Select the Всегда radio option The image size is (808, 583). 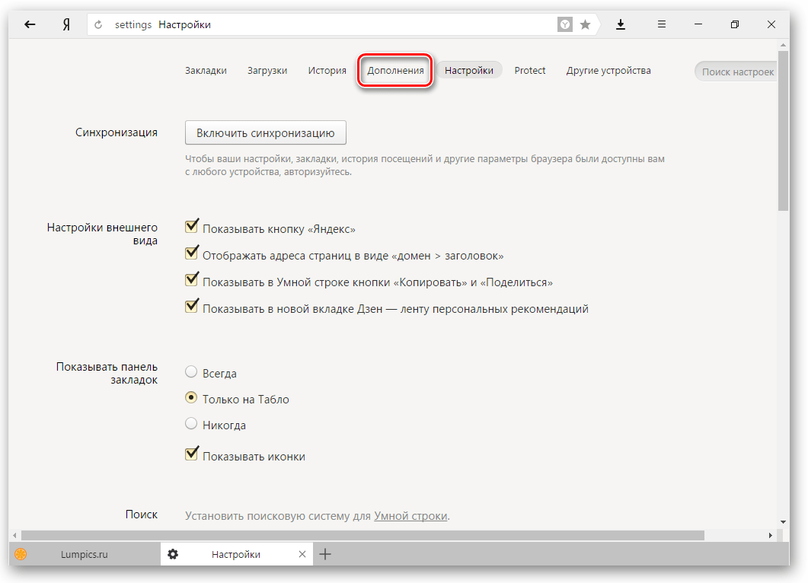click(x=191, y=371)
